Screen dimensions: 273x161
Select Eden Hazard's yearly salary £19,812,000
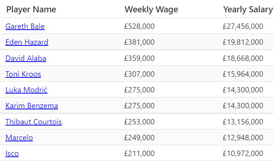pos(243,42)
